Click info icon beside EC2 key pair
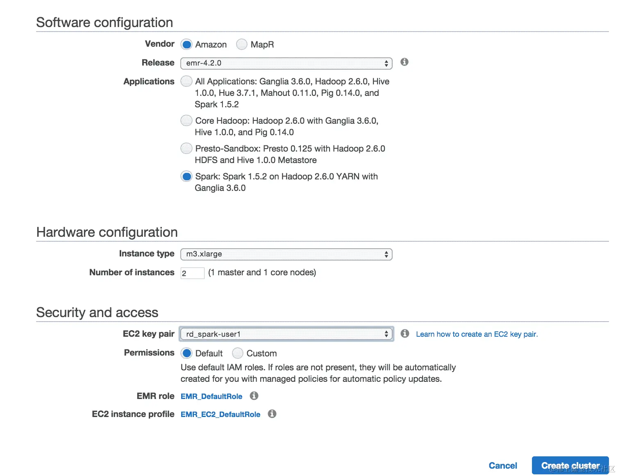 click(405, 333)
